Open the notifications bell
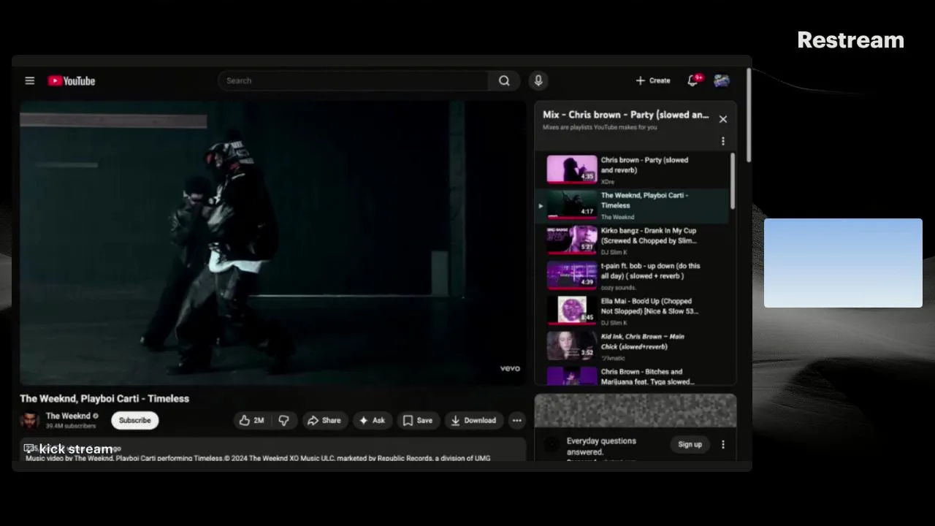 coord(693,80)
